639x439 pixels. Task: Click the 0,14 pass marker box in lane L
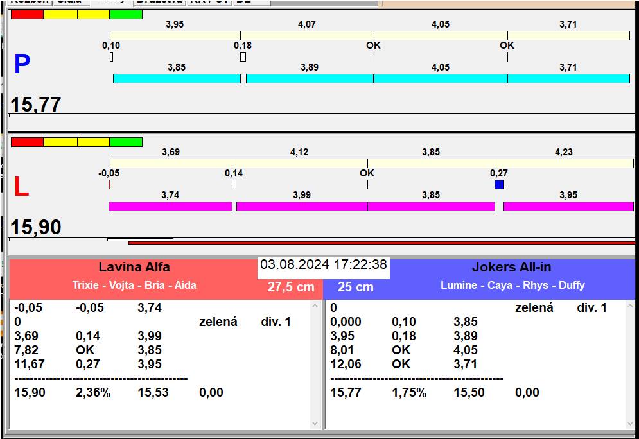click(234, 184)
